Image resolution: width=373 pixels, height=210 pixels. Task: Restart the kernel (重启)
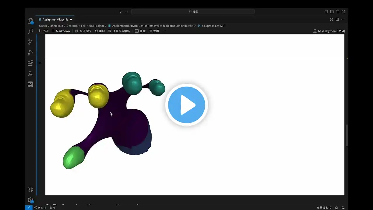pyautogui.click(x=100, y=31)
